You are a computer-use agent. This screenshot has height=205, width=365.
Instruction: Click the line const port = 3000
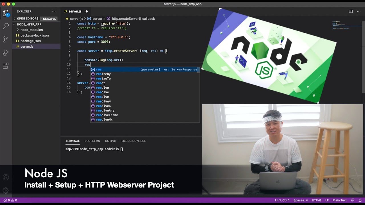coord(94,42)
